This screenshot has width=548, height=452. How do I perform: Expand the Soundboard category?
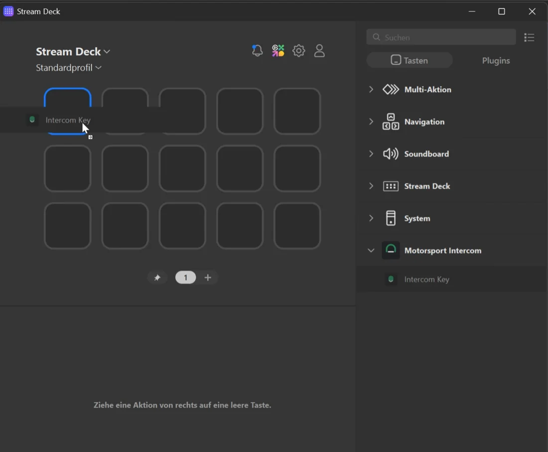pos(371,154)
